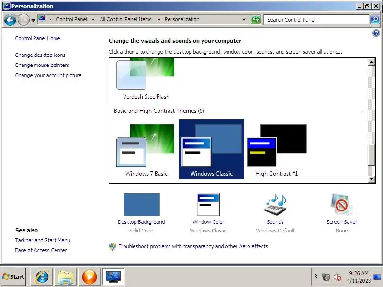Open Change desktop icons link
The height and width of the screenshot is (287, 383).
(40, 55)
